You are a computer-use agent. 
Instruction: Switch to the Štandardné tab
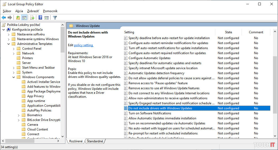coord(95,141)
